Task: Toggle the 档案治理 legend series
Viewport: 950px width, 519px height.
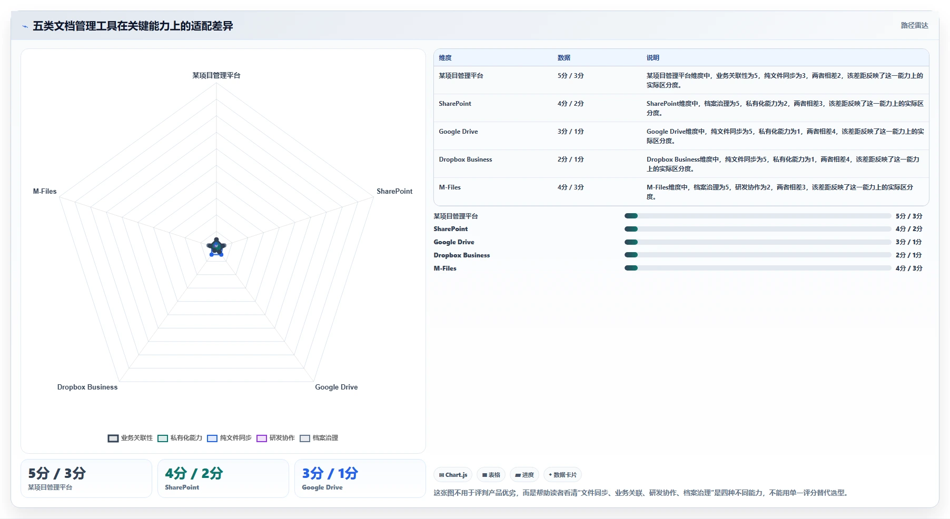Action: pos(319,438)
